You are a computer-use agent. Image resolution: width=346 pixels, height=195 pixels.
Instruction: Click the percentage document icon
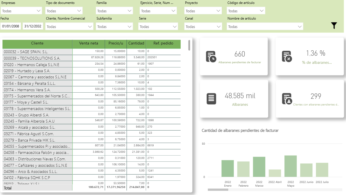(x=286, y=57)
